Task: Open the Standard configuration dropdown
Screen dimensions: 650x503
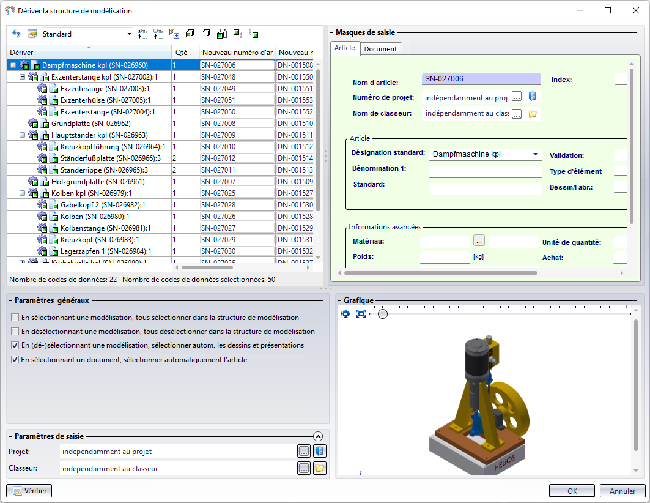Action: [129, 34]
